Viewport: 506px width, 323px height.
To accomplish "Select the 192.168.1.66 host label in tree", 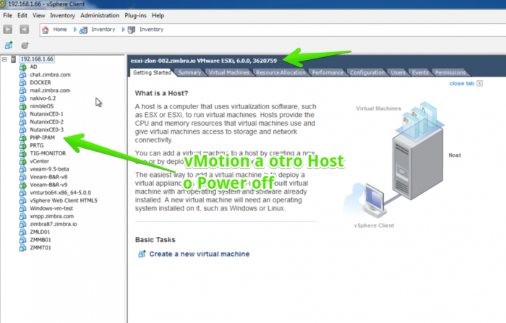I will pos(37,59).
